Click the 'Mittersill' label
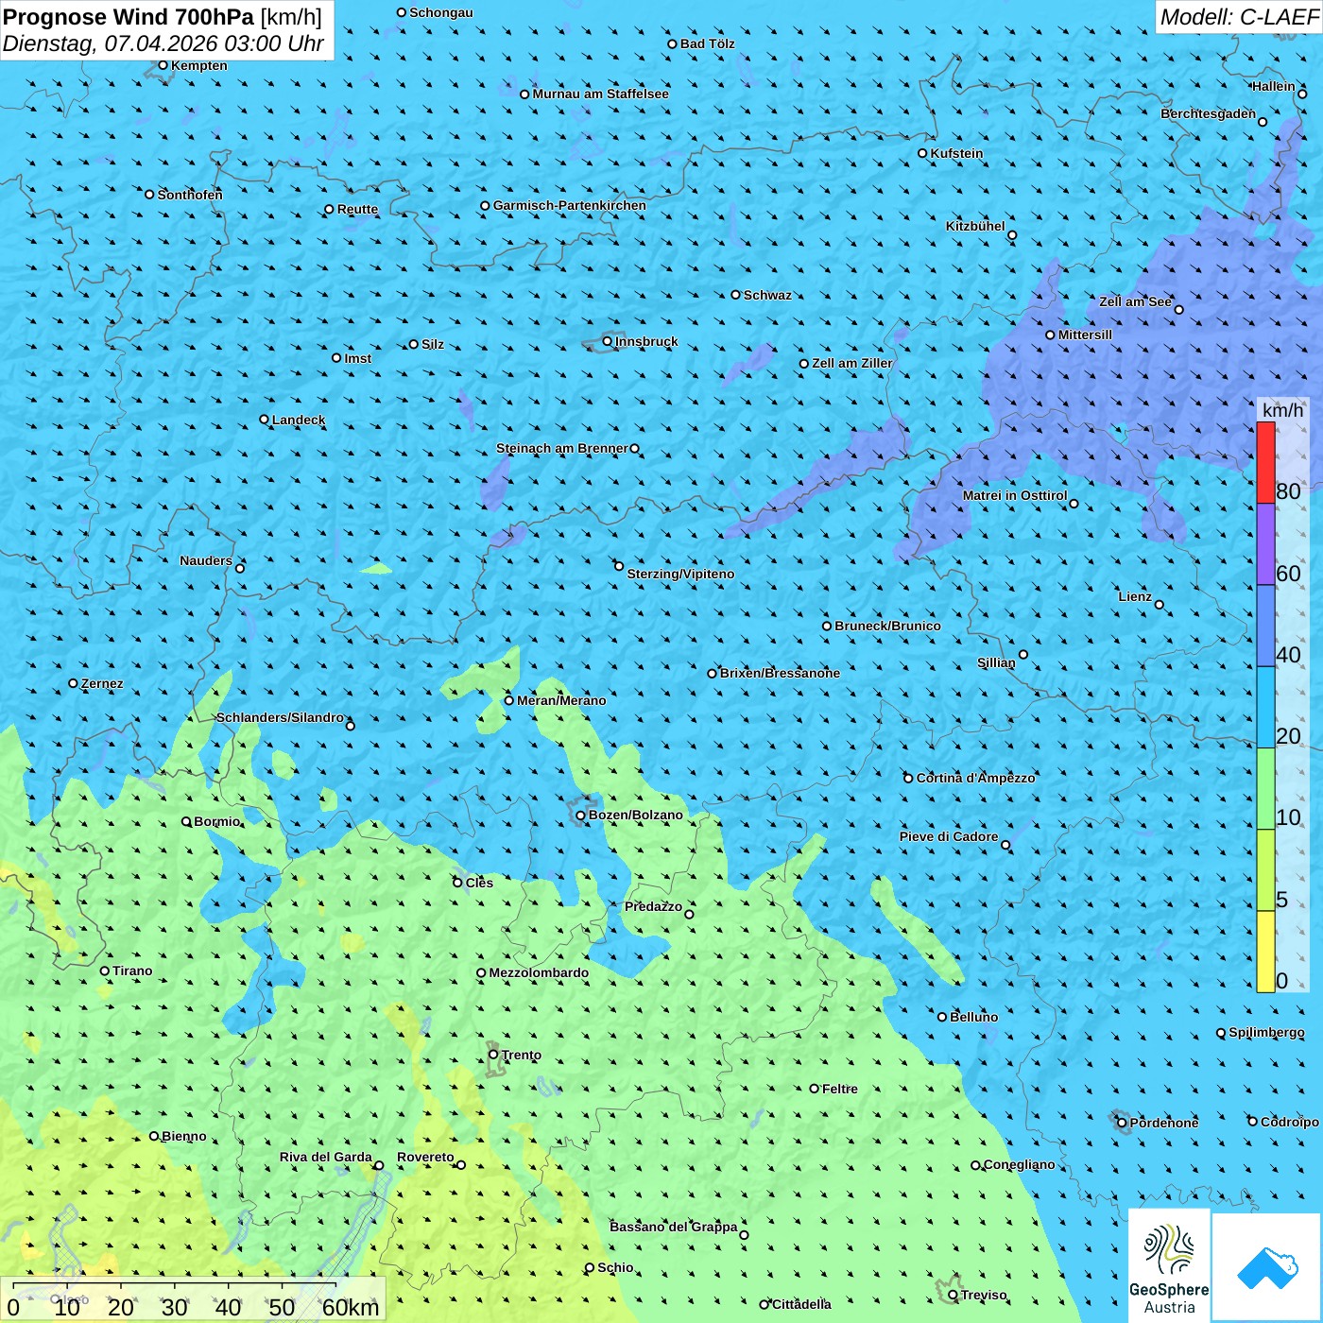This screenshot has width=1323, height=1323. [1085, 335]
